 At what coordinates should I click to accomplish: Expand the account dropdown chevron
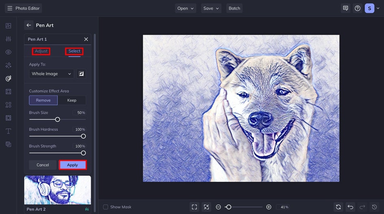point(378,8)
